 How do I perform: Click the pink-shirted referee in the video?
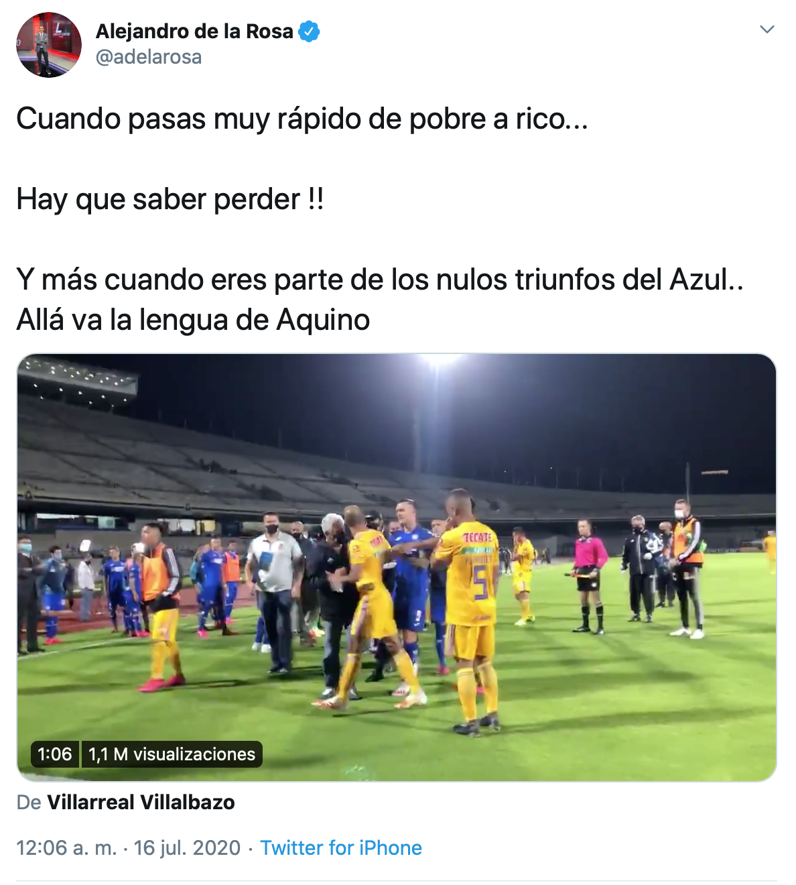click(589, 576)
